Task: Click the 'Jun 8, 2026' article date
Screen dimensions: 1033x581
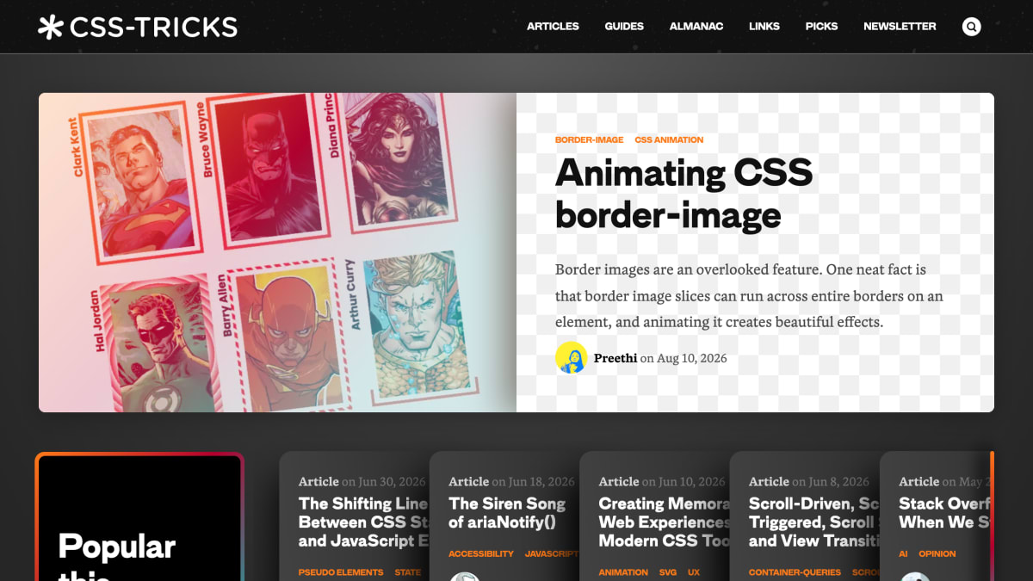Action: click(x=839, y=482)
